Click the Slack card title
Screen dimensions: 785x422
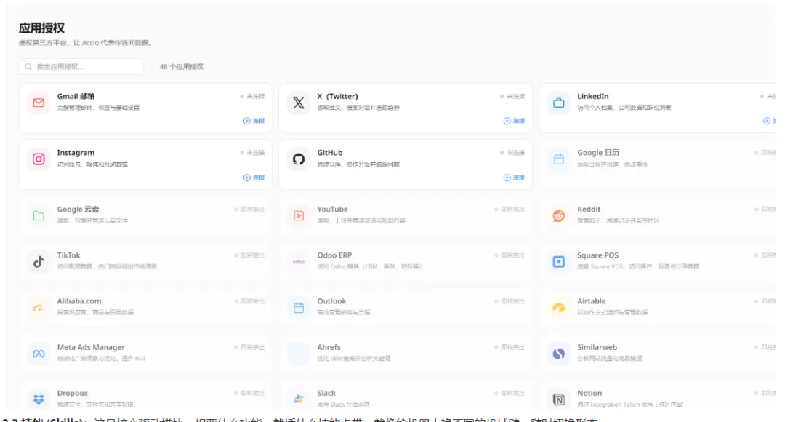pyautogui.click(x=326, y=394)
